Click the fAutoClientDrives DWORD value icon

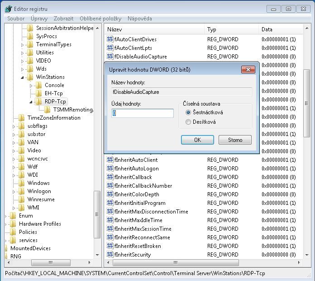click(x=110, y=39)
